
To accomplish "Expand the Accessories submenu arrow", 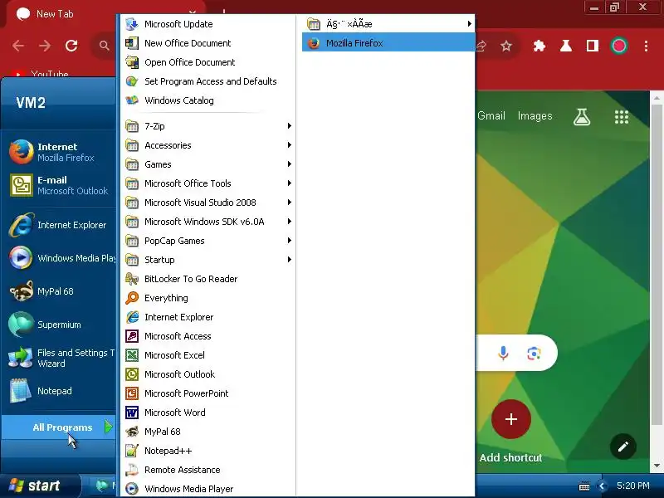I will (289, 144).
